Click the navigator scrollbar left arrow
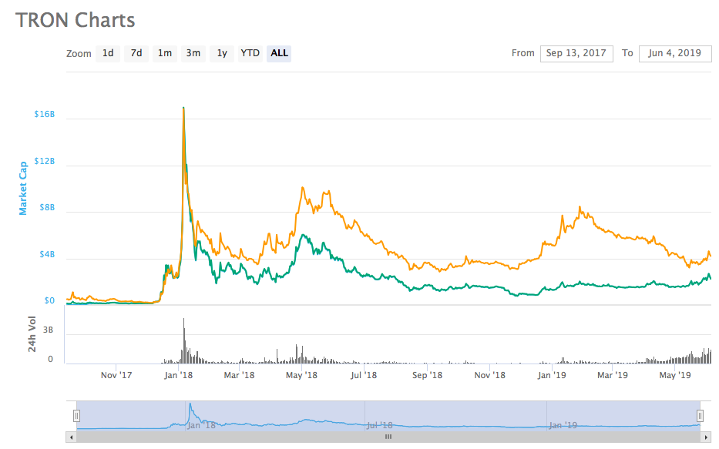The width and height of the screenshot is (719, 449). (71, 437)
